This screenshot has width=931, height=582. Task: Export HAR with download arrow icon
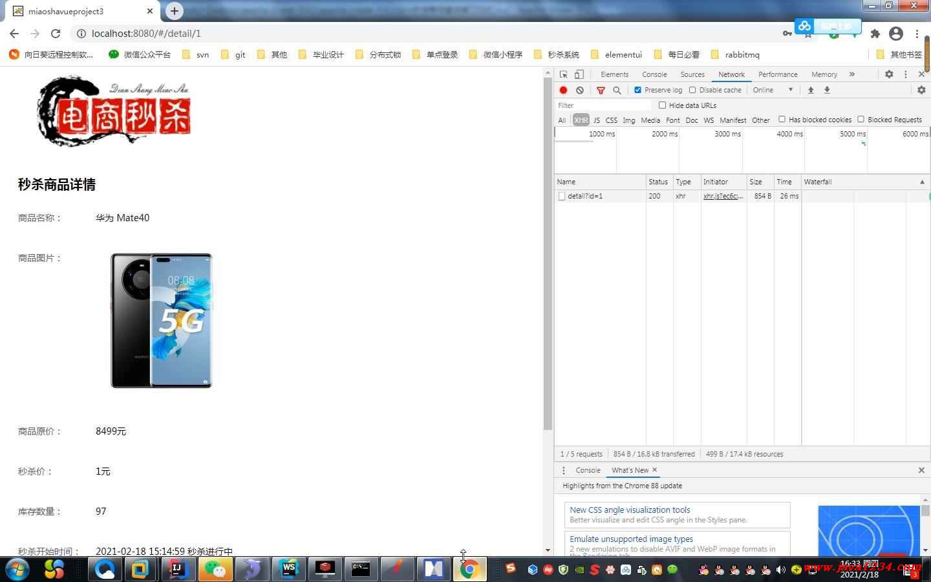click(x=827, y=90)
